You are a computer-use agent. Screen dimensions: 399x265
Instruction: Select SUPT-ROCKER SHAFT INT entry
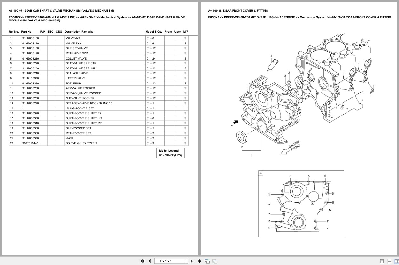click(x=84, y=118)
